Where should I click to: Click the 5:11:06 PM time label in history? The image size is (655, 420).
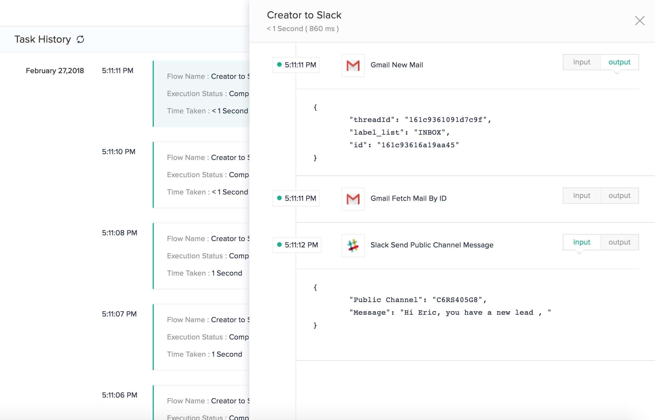pos(120,395)
